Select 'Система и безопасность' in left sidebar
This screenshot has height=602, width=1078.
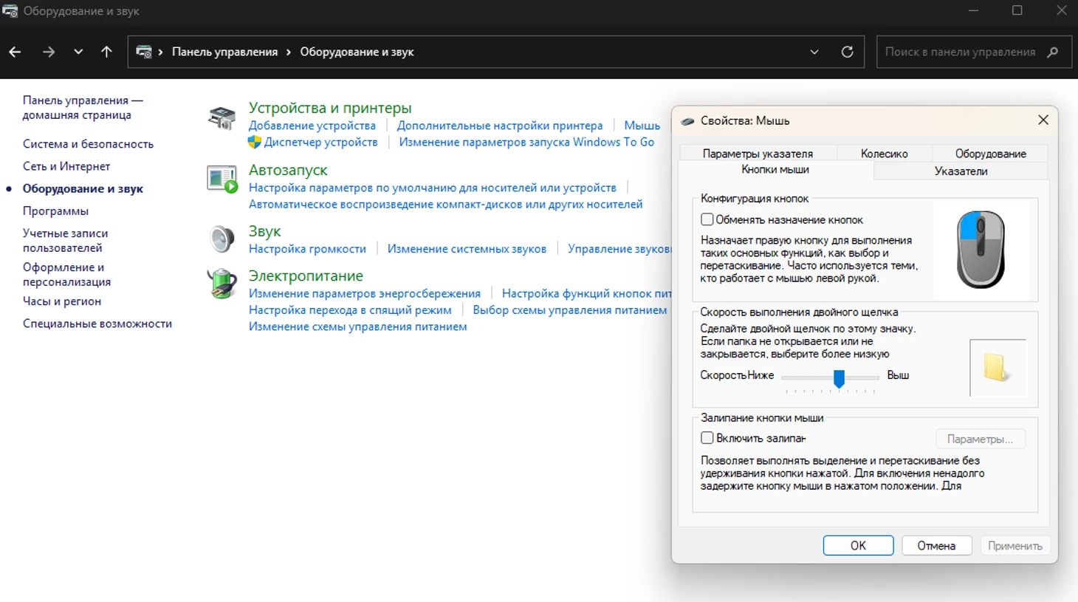pyautogui.click(x=88, y=144)
